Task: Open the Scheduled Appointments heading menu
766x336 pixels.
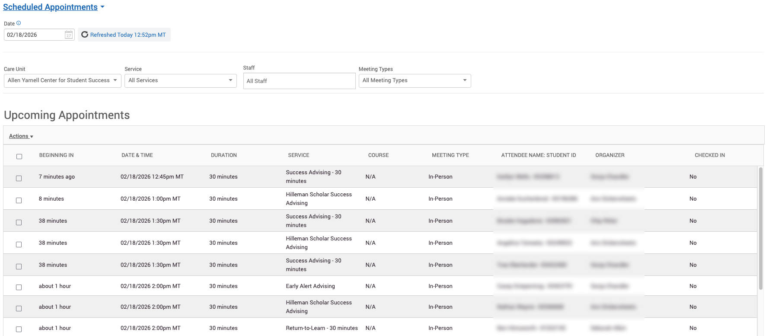Action: point(50,7)
